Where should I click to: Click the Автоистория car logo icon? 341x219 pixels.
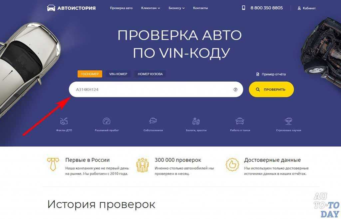tap(51, 8)
